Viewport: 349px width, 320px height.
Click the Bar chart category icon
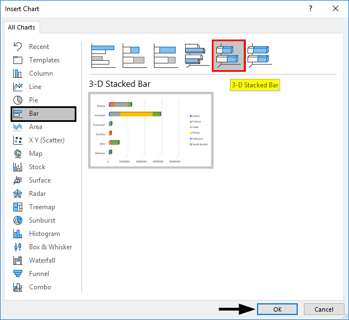18,114
